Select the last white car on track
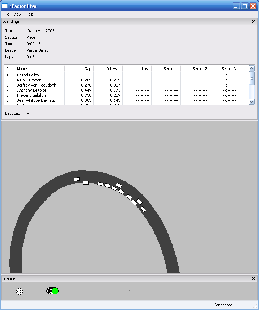The height and width of the screenshot is (310, 259). (143, 209)
